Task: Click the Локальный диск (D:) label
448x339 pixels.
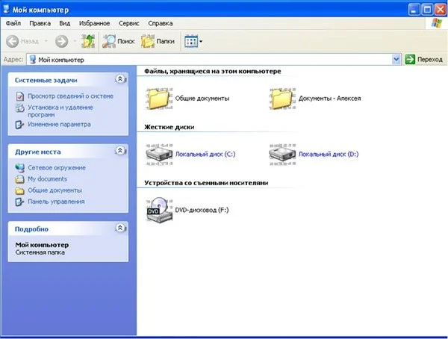Action: click(329, 155)
